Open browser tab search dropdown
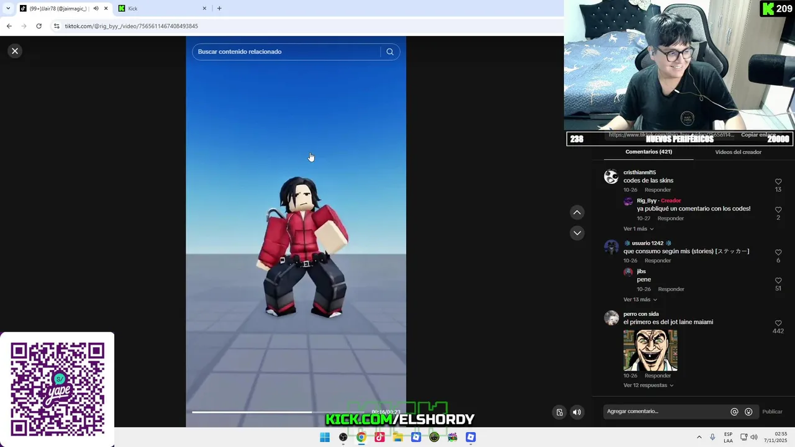 click(8, 8)
